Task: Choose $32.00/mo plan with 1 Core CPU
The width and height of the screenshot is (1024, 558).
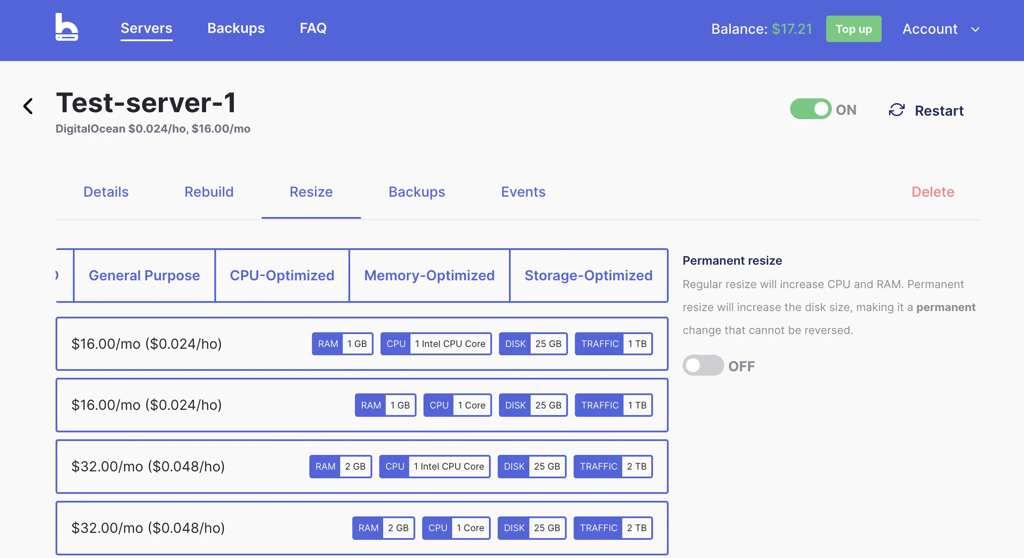Action: coord(362,528)
